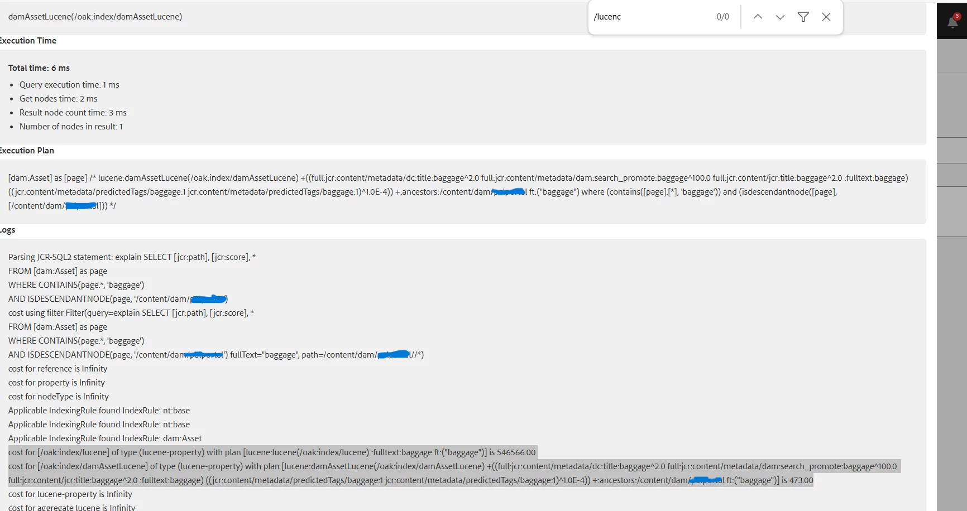Click Number of nodes in result: 1
967x511 pixels.
(x=71, y=127)
